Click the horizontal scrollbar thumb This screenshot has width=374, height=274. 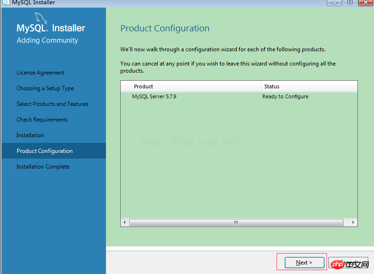pyautogui.click(x=236, y=223)
